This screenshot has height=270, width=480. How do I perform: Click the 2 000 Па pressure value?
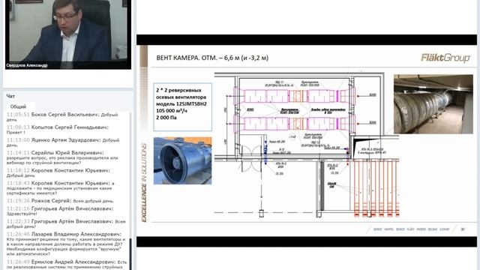coord(166,118)
